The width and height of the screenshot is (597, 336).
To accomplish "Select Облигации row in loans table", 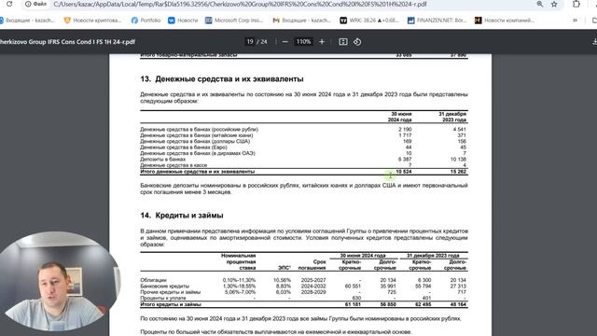I will click(x=304, y=280).
